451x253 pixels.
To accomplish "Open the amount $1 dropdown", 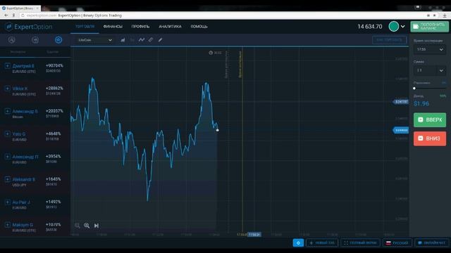I will (429, 70).
